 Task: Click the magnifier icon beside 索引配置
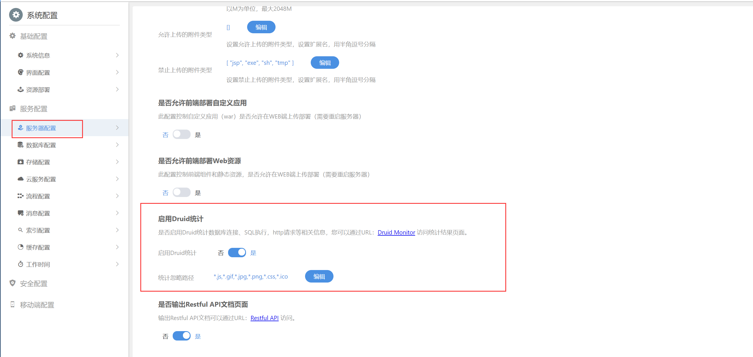(20, 230)
